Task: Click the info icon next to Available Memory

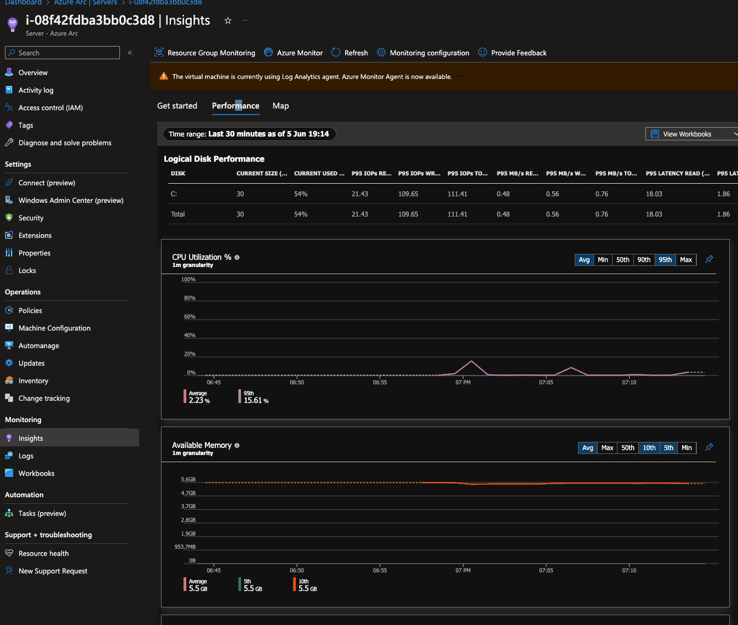Action: (x=237, y=445)
